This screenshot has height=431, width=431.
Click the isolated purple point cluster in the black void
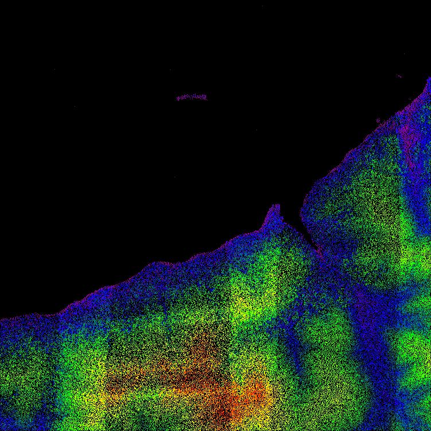coord(192,97)
